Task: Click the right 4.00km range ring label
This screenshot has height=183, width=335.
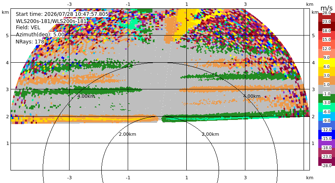Action: pyautogui.click(x=252, y=96)
